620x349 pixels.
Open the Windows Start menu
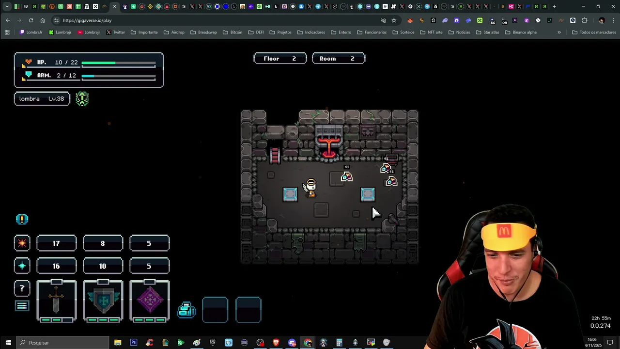[x=8, y=343]
